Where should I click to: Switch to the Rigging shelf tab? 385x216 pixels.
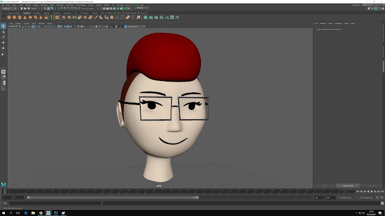[46, 13]
